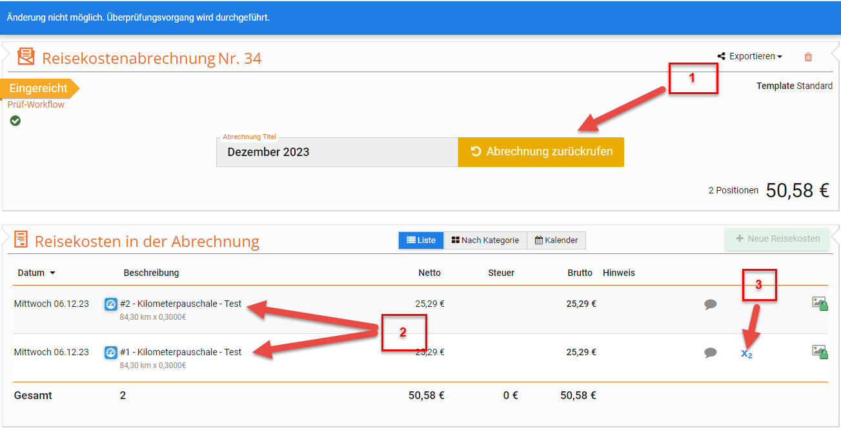Click the blue x2 duplicate icon
This screenshot has height=430, width=841.
click(x=746, y=353)
